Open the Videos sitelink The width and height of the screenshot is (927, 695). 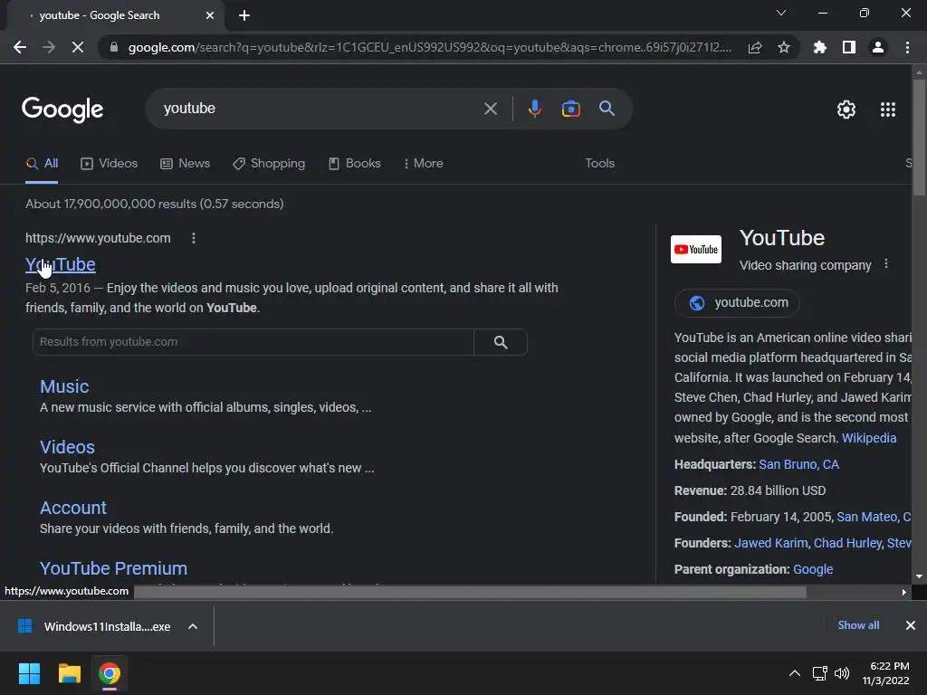67,447
